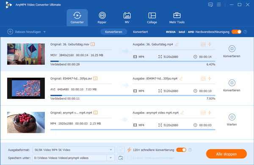The width and height of the screenshot is (254, 165).
Task: Rename output 36. Geburtstag.mp4 with pencil icon
Action: [x=177, y=44]
